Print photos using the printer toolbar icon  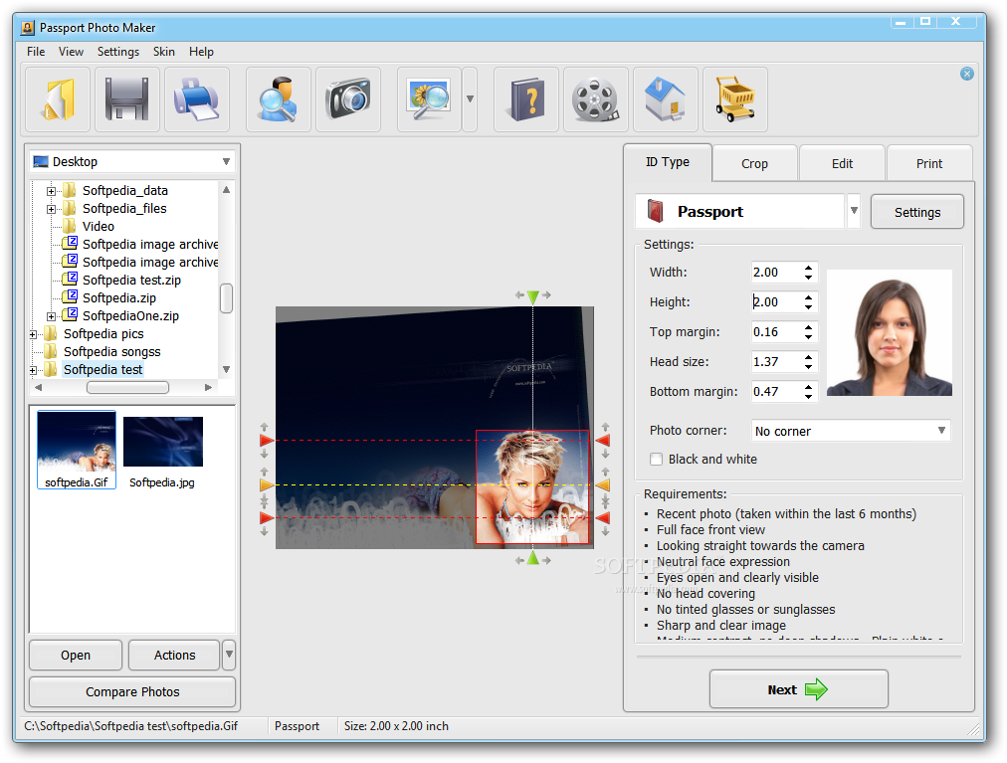click(196, 99)
